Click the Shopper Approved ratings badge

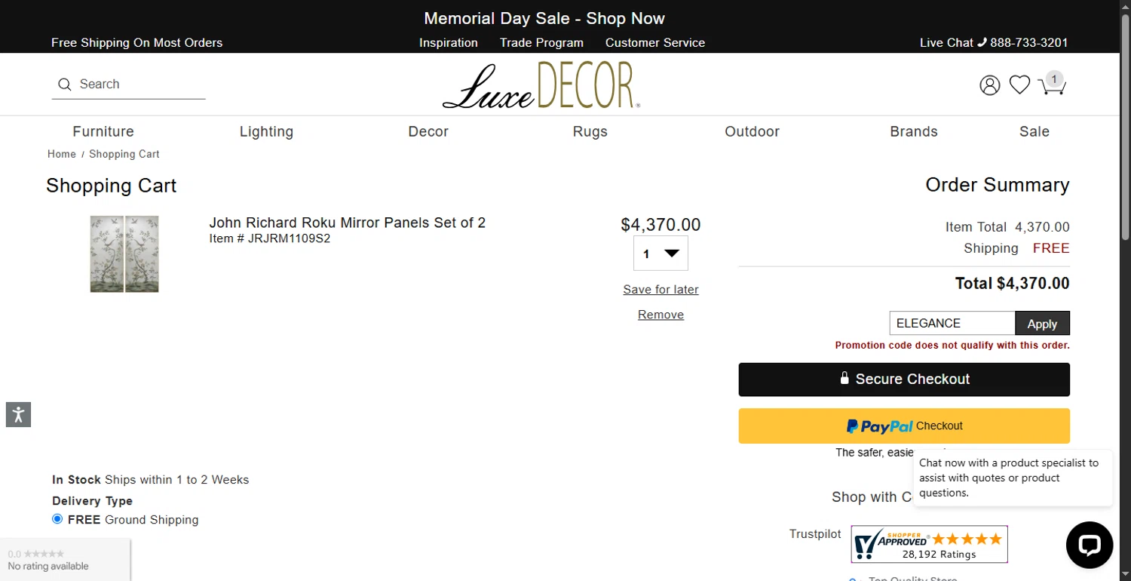929,544
